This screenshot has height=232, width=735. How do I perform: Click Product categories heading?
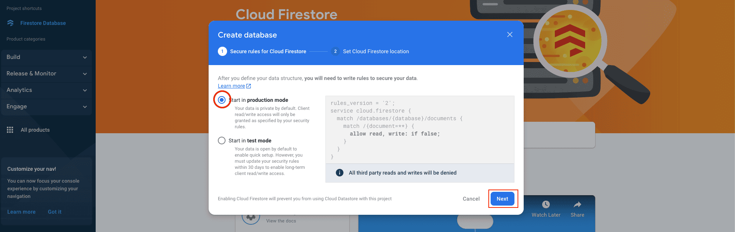[x=26, y=39]
